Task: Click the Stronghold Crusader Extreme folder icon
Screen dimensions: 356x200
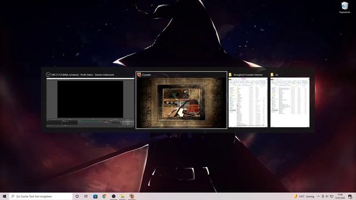Action: pyautogui.click(x=230, y=74)
